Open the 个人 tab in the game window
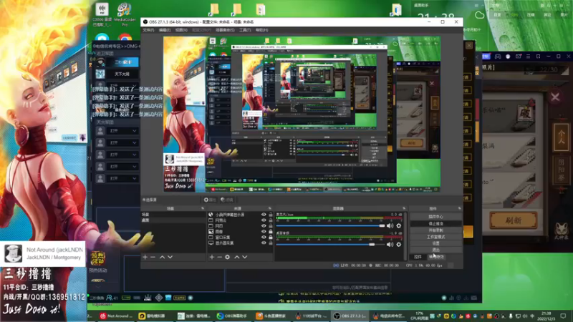573x322 pixels. point(561,137)
